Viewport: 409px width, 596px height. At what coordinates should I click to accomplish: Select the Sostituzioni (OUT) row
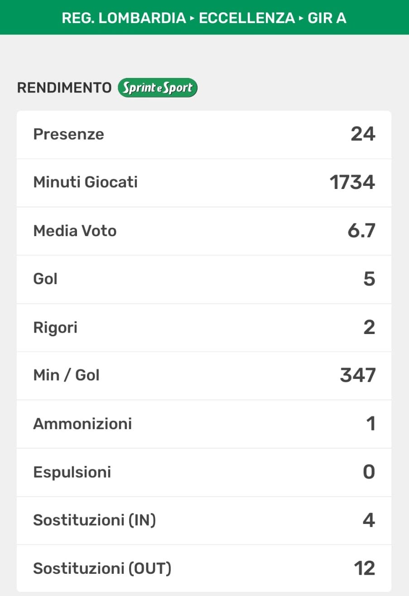click(204, 568)
